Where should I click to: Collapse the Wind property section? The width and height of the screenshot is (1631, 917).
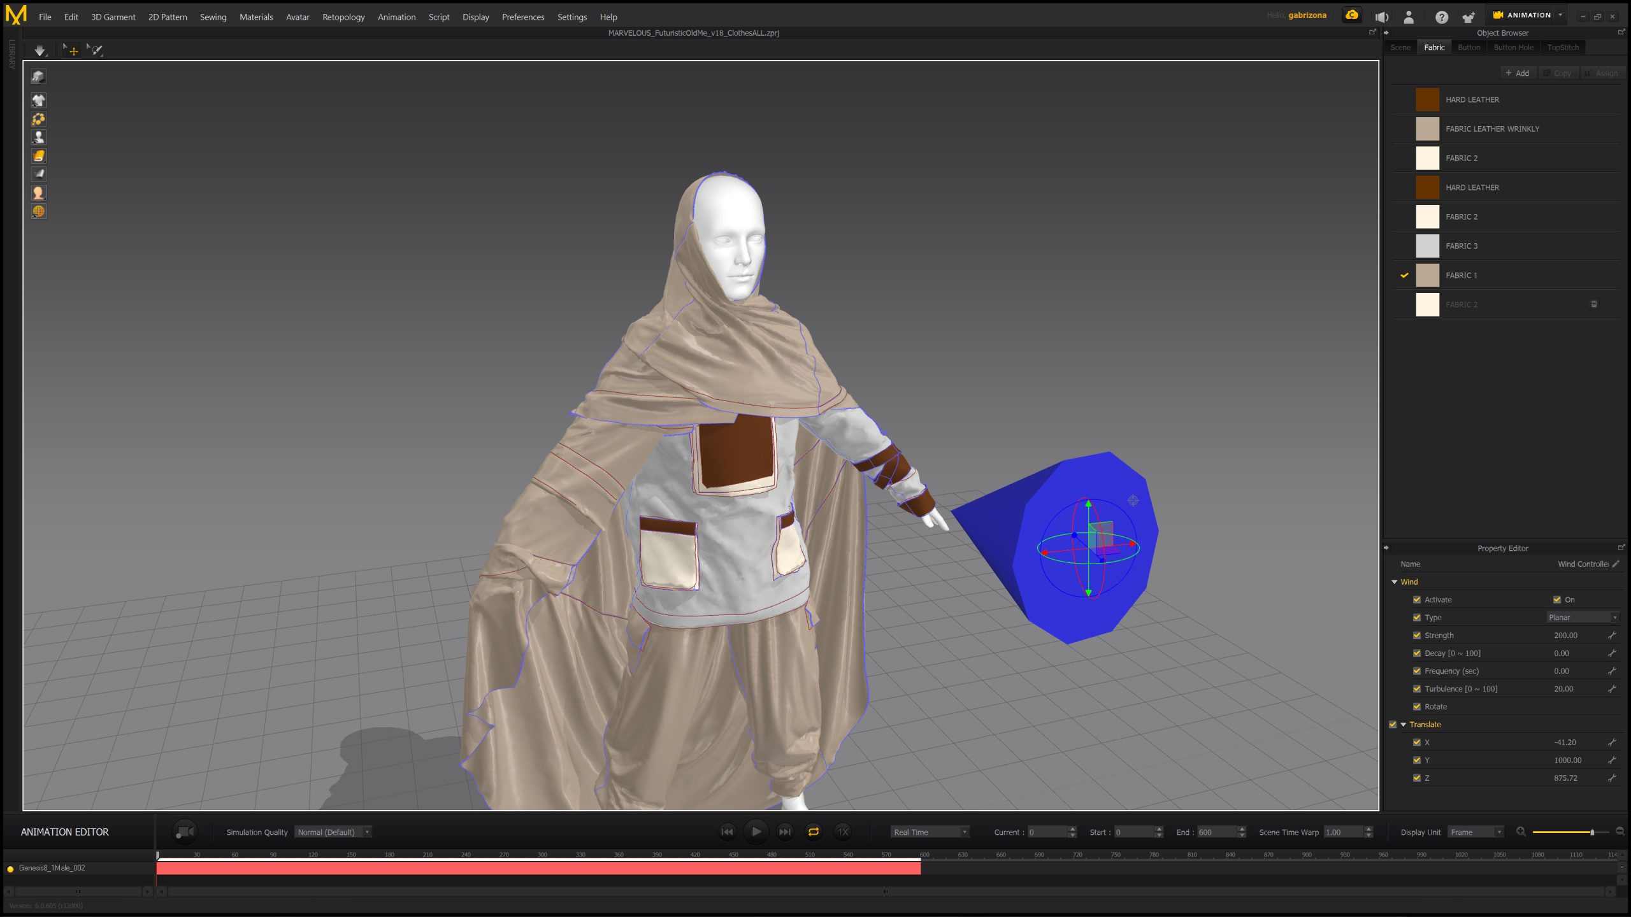click(x=1394, y=582)
